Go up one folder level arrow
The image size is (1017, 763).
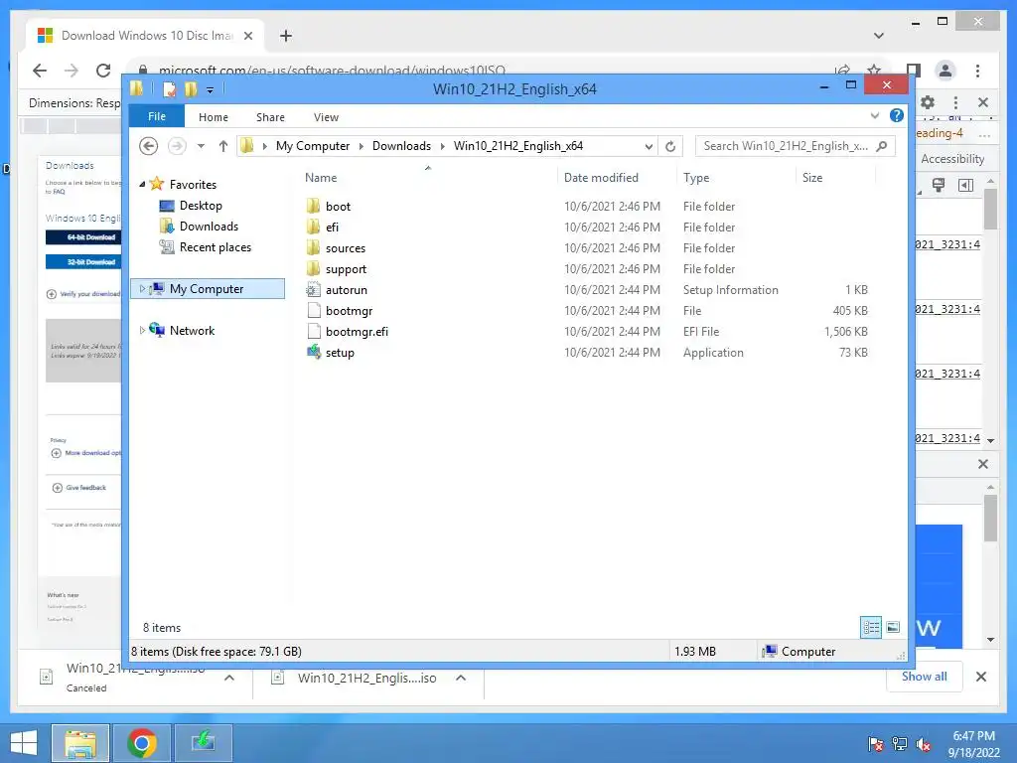pyautogui.click(x=223, y=146)
